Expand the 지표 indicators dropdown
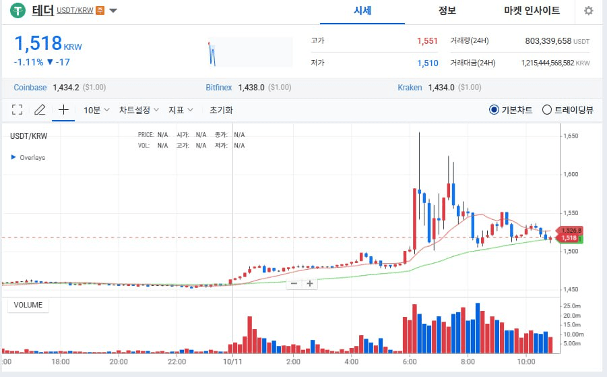Viewport: 607px width, 377px height. (181, 110)
